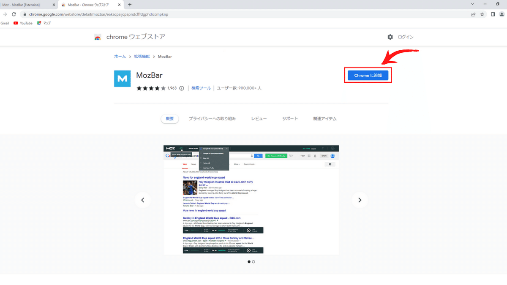Click the Chrome ウェブストア rainbow logo
The height and width of the screenshot is (285, 507).
click(x=98, y=37)
